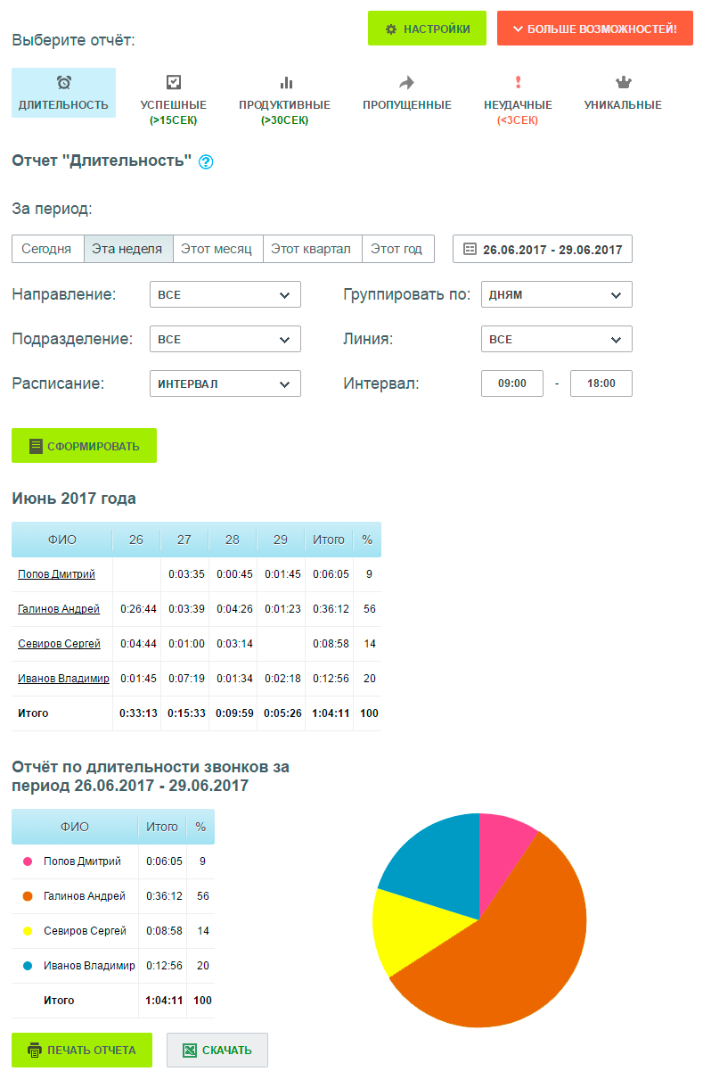Click the ФИО header in June table

(x=62, y=540)
